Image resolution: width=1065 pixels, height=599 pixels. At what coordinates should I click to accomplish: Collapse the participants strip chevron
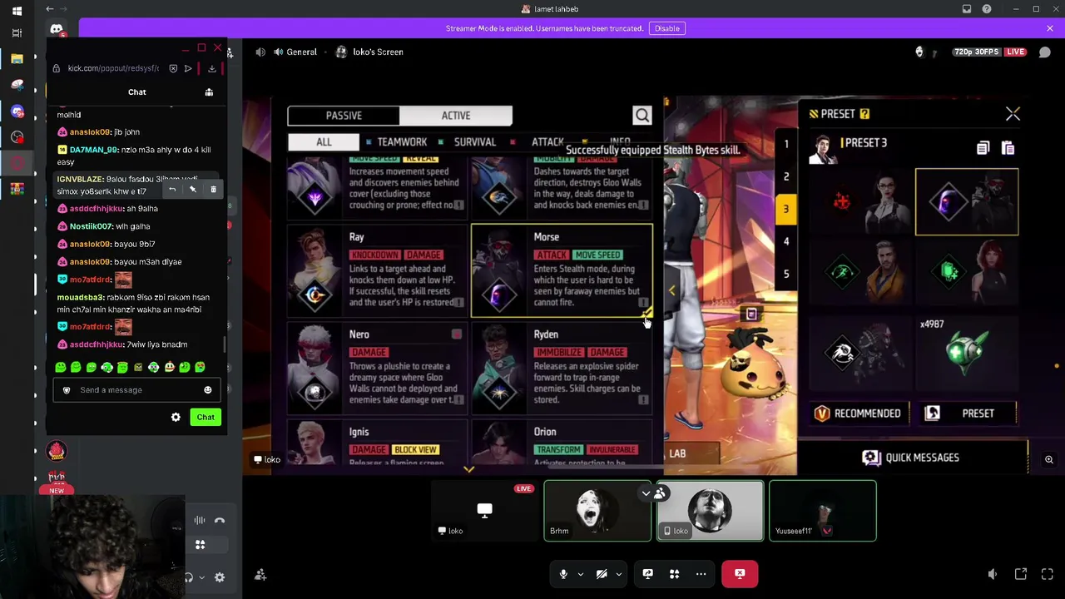click(x=646, y=493)
